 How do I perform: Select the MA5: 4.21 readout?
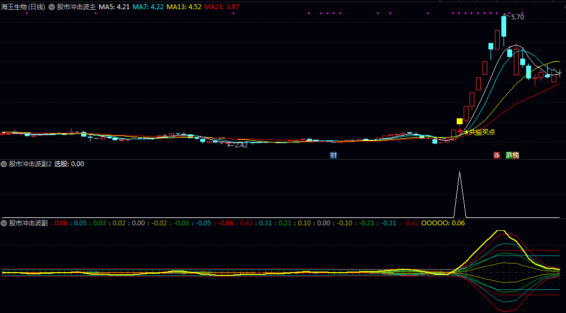tap(114, 7)
